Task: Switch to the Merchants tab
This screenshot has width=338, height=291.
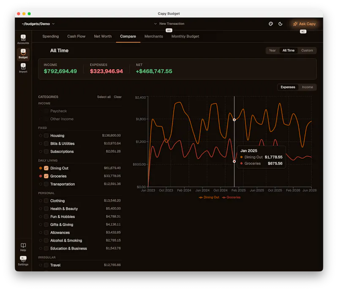Action: click(x=154, y=36)
